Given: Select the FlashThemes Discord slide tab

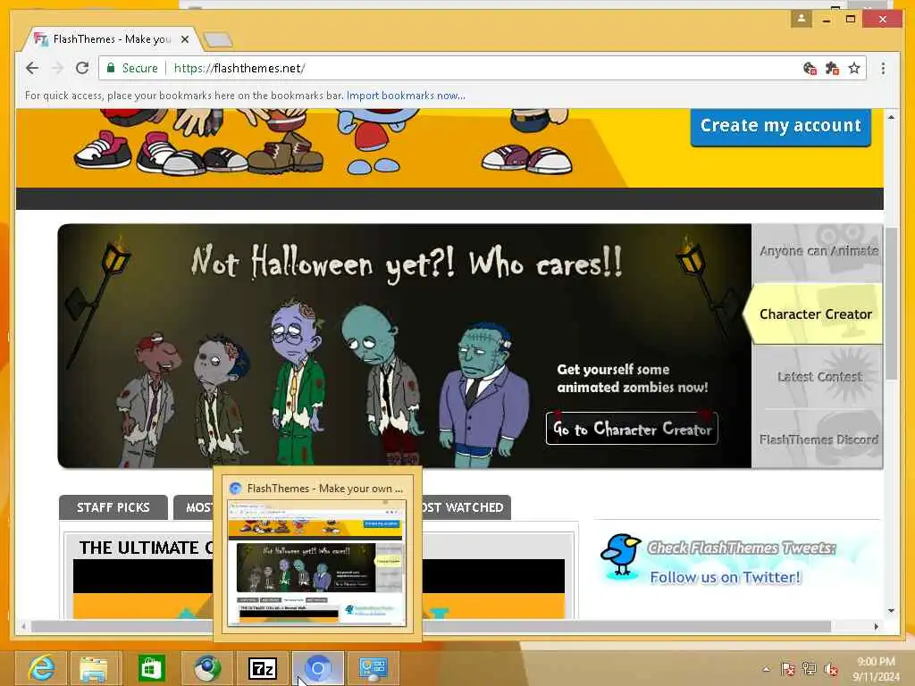Looking at the screenshot, I should [x=817, y=439].
